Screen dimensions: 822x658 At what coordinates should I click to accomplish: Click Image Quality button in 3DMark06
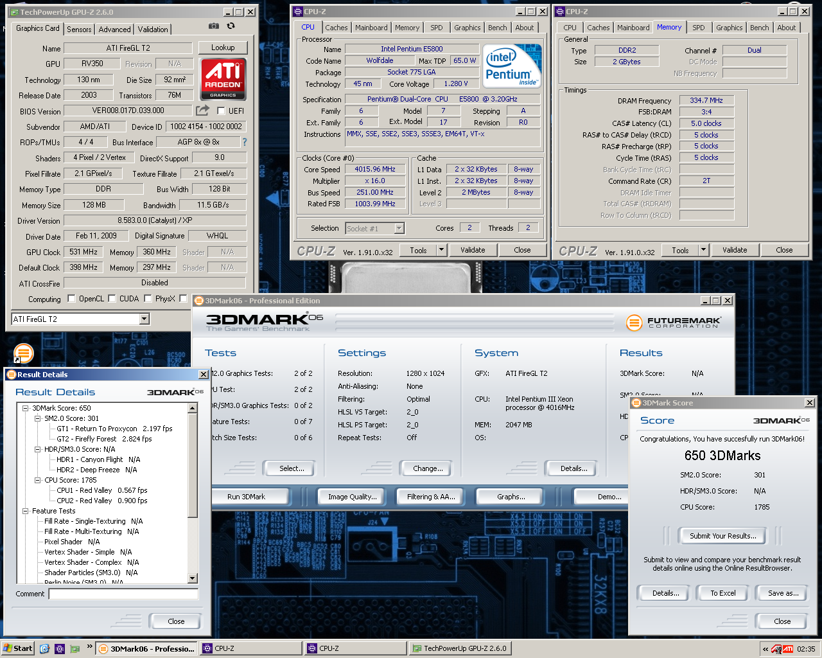tap(352, 497)
